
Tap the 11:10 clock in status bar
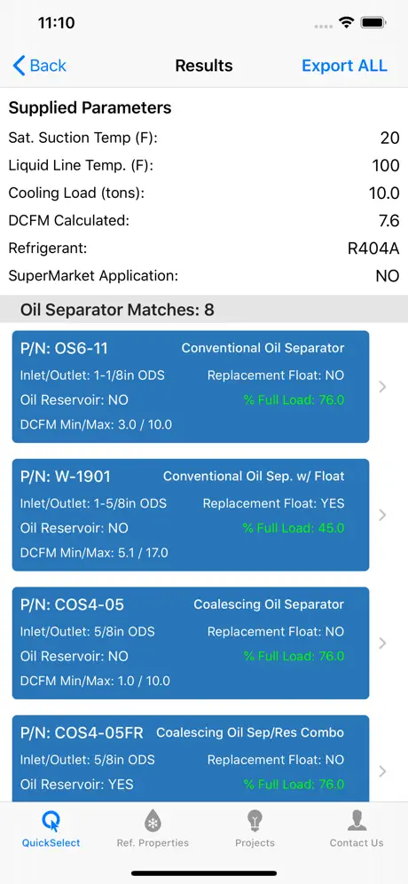click(57, 23)
